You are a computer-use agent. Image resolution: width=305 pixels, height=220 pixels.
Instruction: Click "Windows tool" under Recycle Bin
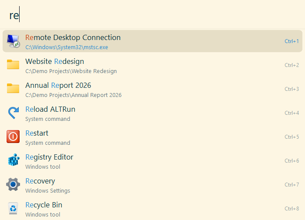click(x=43, y=214)
